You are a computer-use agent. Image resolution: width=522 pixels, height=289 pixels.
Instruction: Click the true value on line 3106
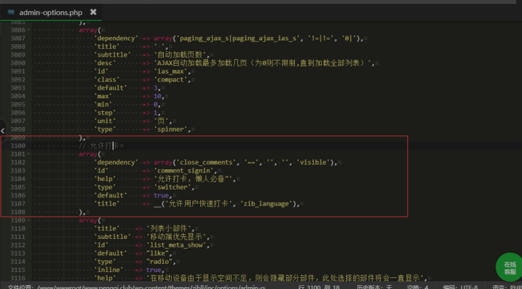point(162,195)
